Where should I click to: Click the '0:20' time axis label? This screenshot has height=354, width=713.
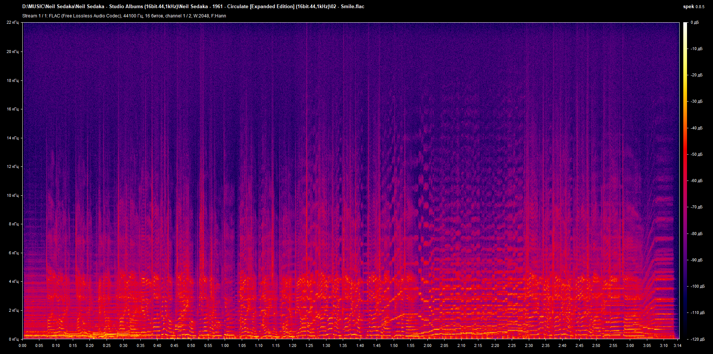pos(90,345)
